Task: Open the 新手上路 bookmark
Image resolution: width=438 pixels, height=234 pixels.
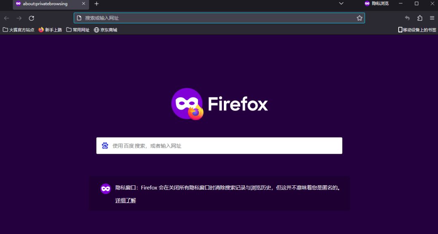Action: click(x=50, y=30)
